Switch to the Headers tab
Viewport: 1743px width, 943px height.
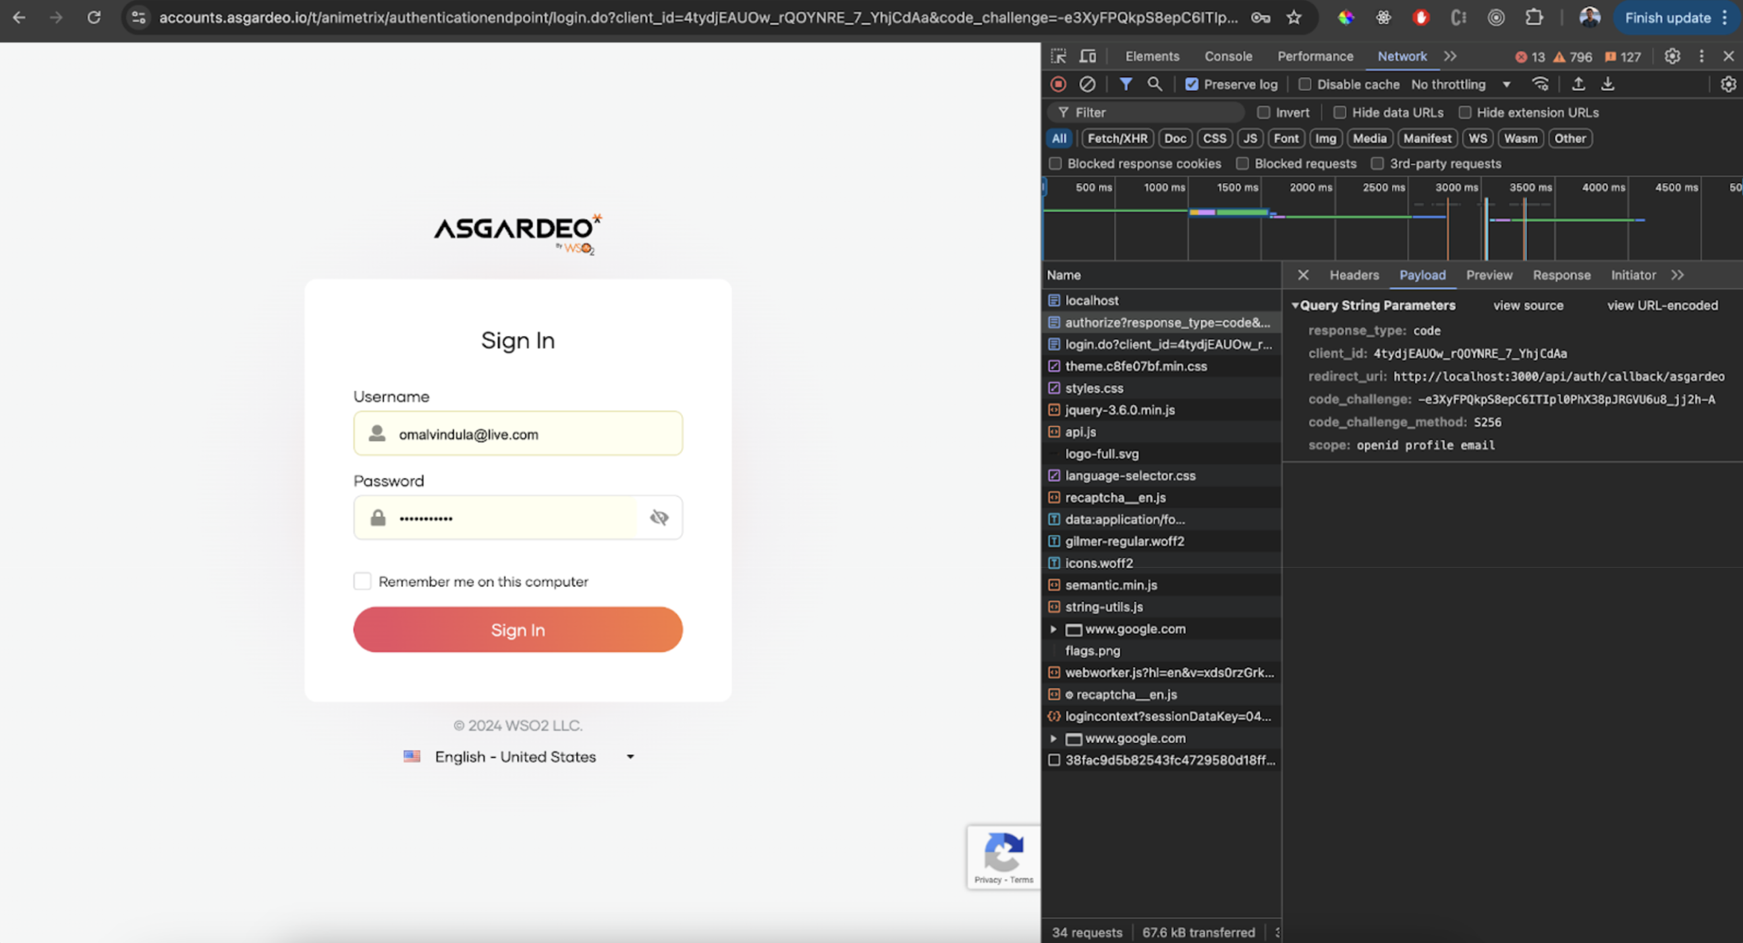tap(1354, 275)
